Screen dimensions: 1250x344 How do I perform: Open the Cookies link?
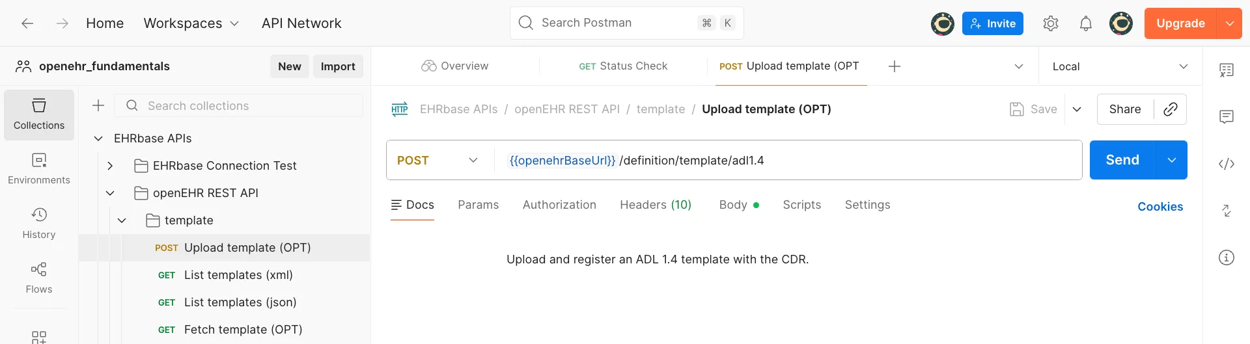[1160, 207]
